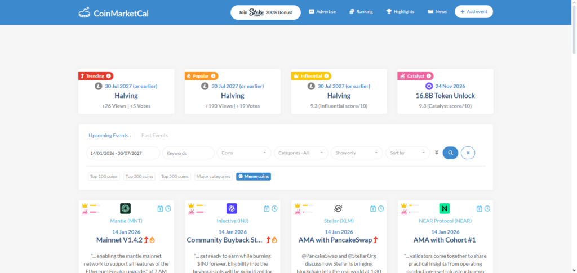Click the coin icon in Trending card
Screen dimensions: 577x273
(98, 86)
